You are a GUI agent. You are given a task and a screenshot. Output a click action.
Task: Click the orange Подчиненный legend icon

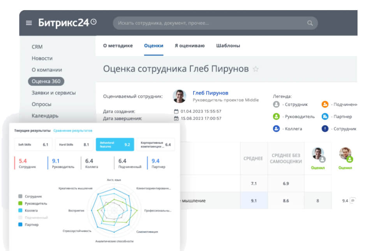point(325,104)
